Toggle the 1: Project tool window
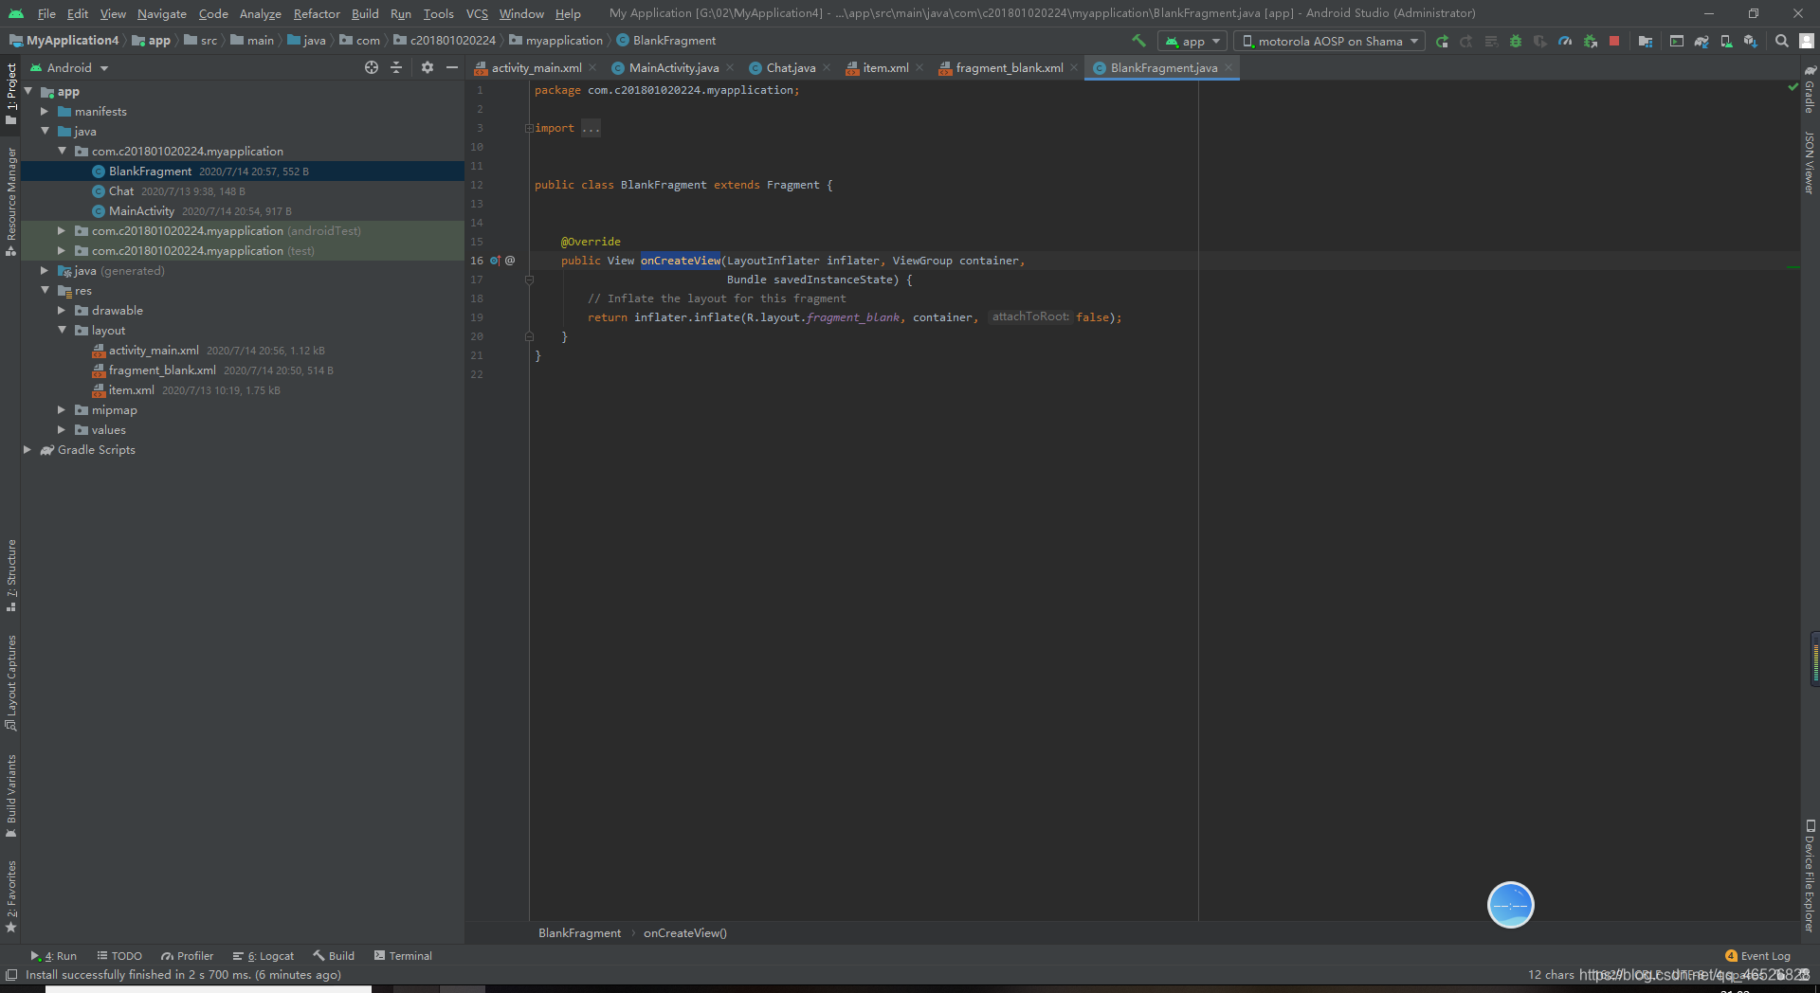1820x993 pixels. coord(10,93)
